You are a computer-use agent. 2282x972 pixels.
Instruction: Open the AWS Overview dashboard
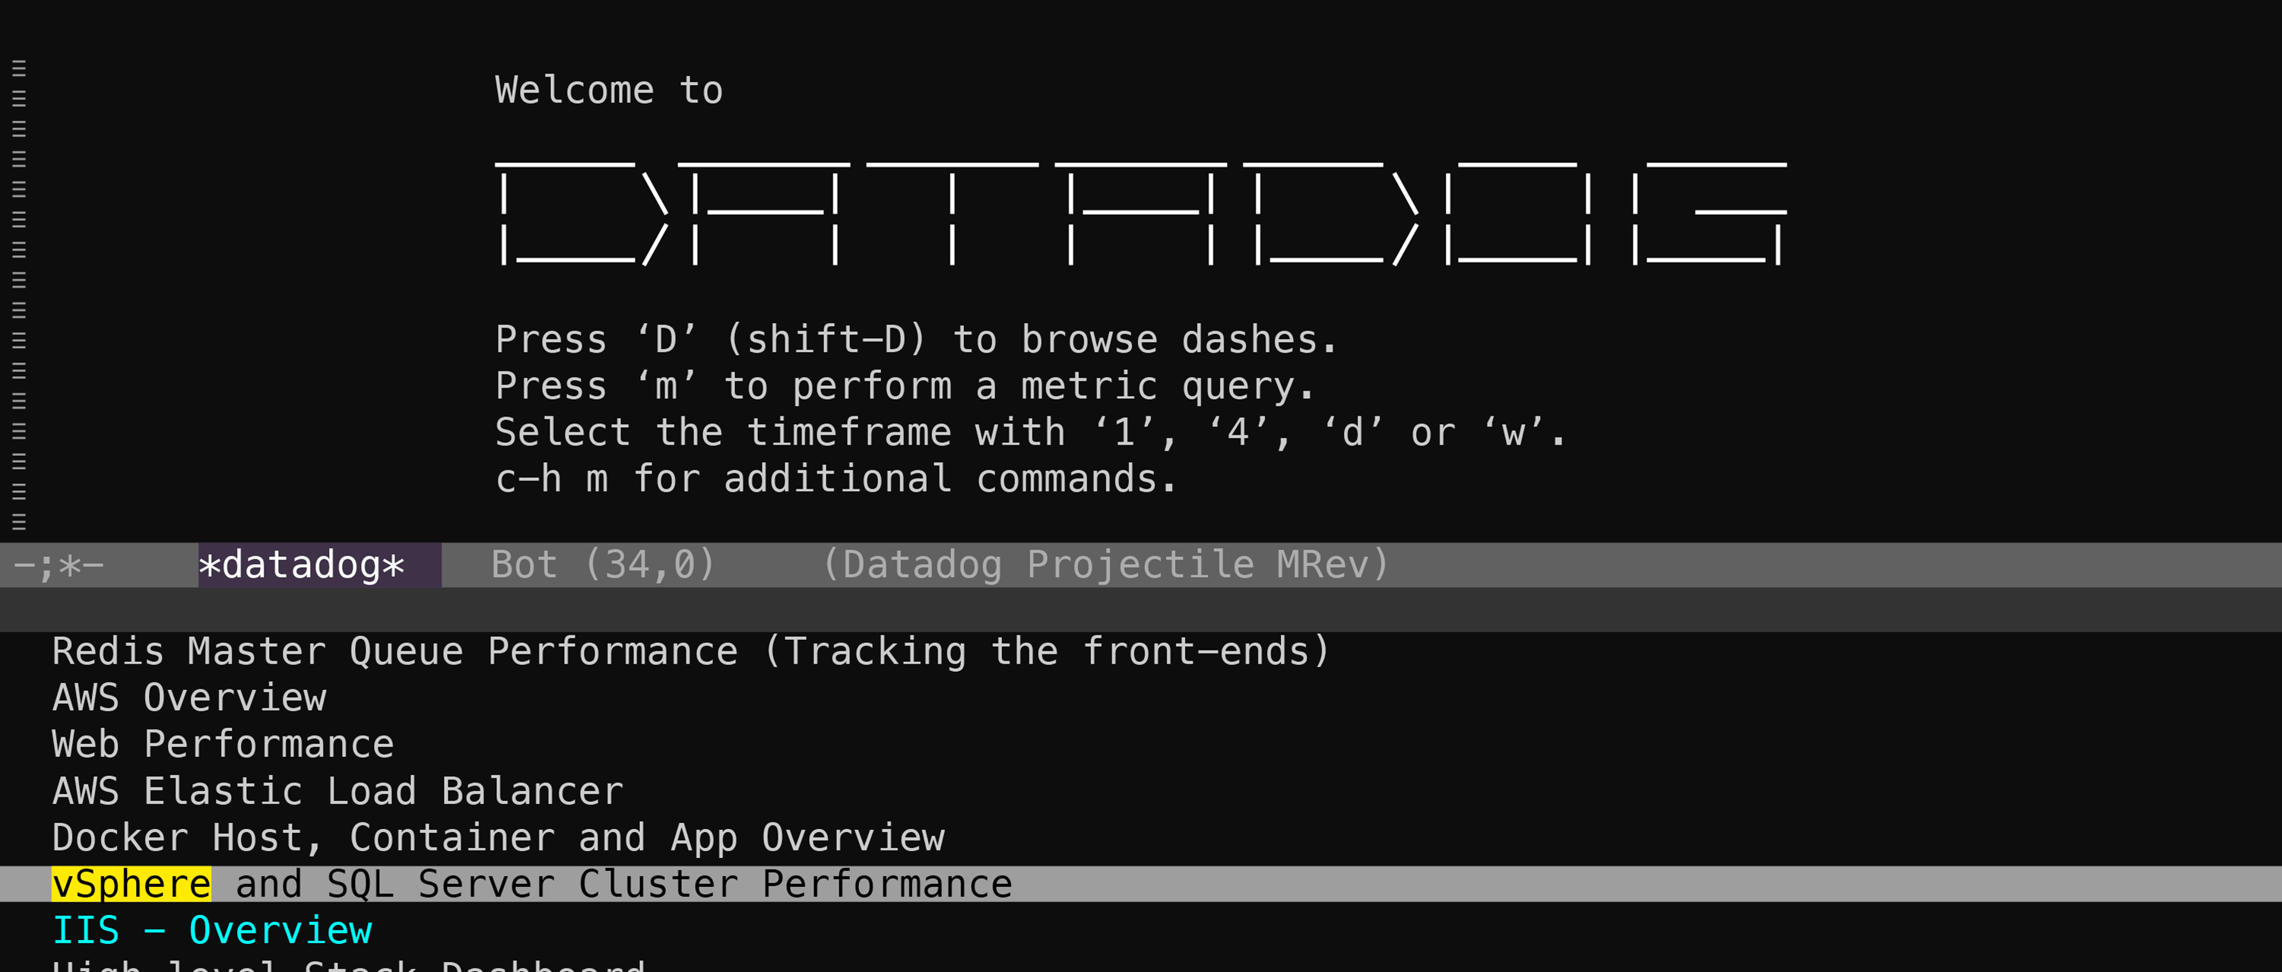pyautogui.click(x=189, y=698)
